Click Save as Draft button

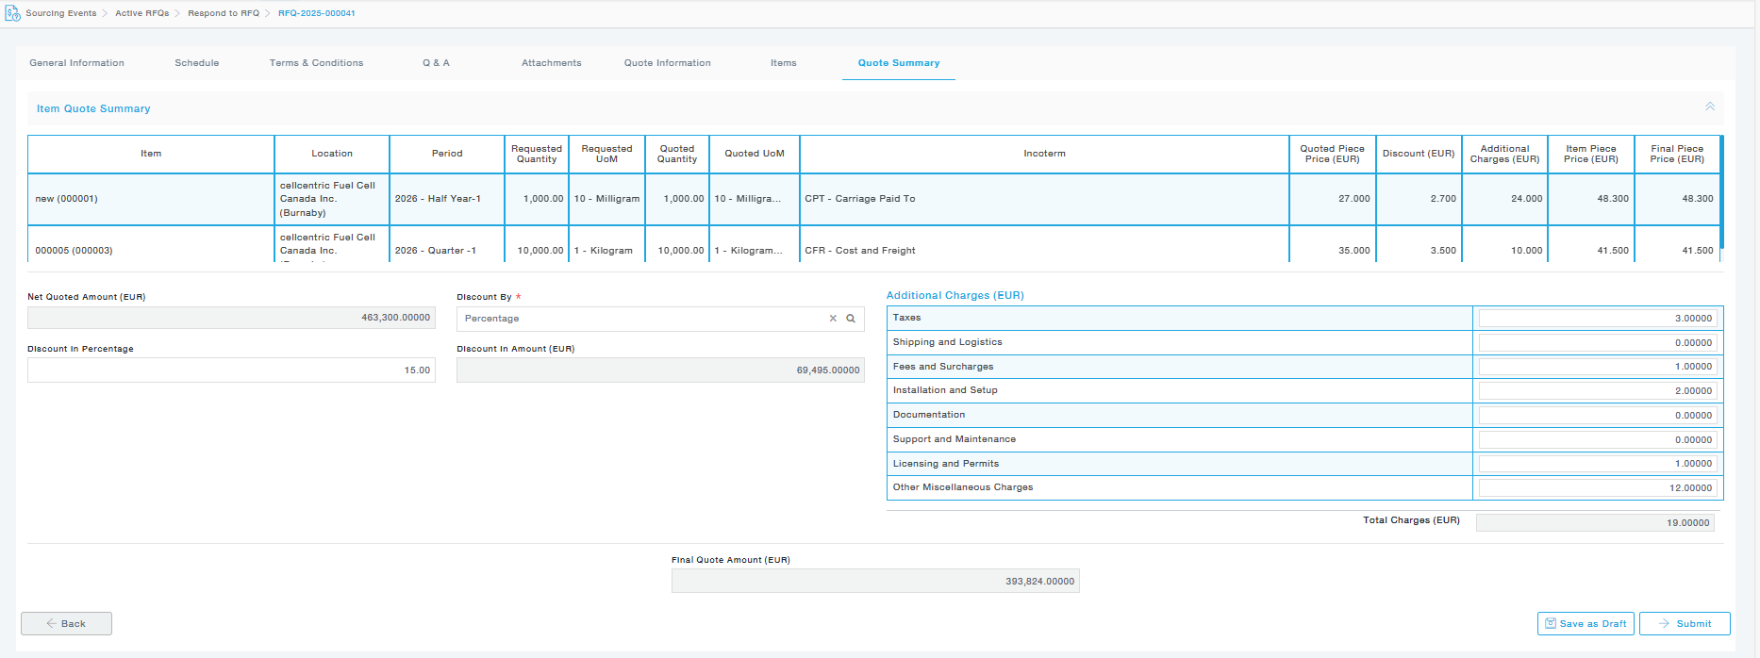click(x=1585, y=623)
